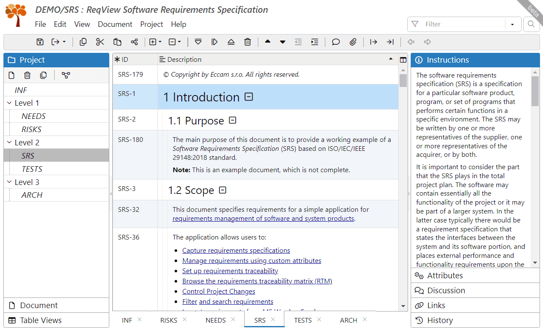
Task: Open the Table Views section
Action: (56, 320)
